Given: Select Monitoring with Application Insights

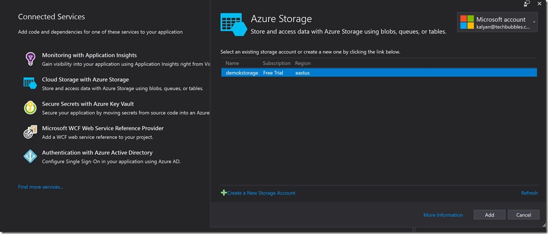Looking at the screenshot, I should (x=89, y=55).
